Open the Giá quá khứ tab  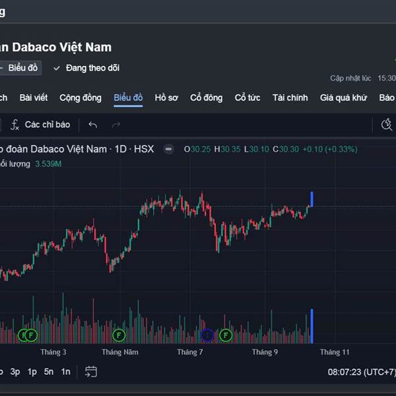click(343, 98)
